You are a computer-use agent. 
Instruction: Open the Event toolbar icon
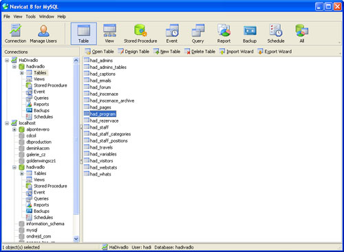tap(172, 34)
